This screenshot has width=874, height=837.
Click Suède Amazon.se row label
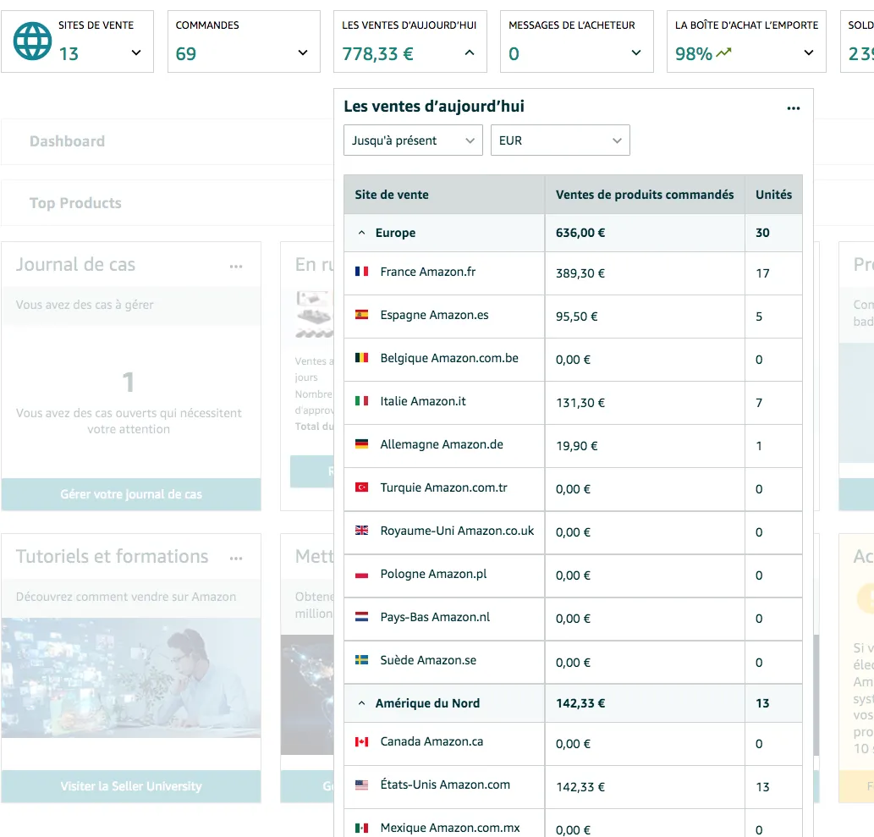coord(428,660)
